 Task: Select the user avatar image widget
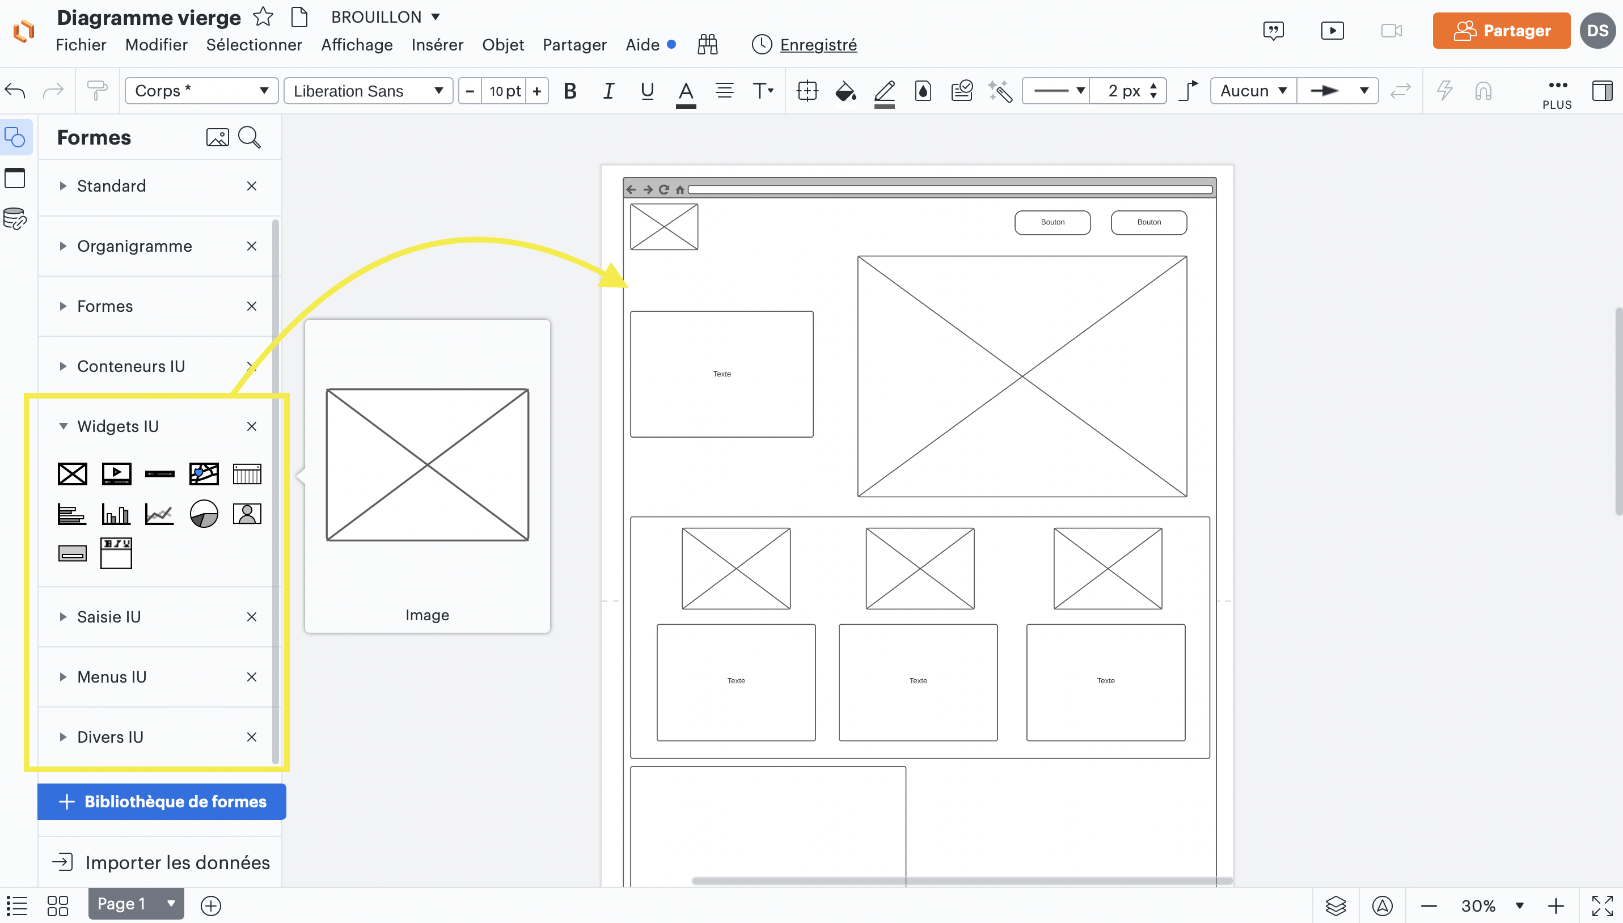pyautogui.click(x=247, y=514)
